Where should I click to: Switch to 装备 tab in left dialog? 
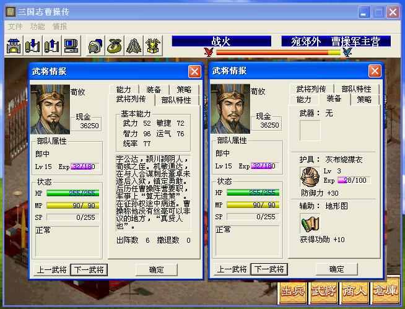[154, 90]
